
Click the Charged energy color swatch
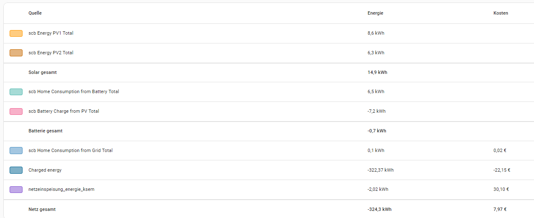click(x=16, y=170)
